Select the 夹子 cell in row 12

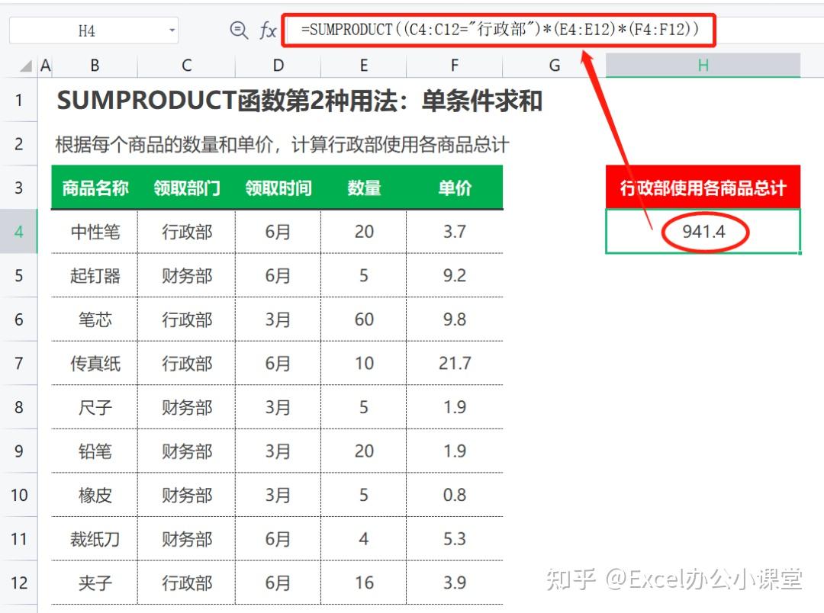tap(94, 583)
